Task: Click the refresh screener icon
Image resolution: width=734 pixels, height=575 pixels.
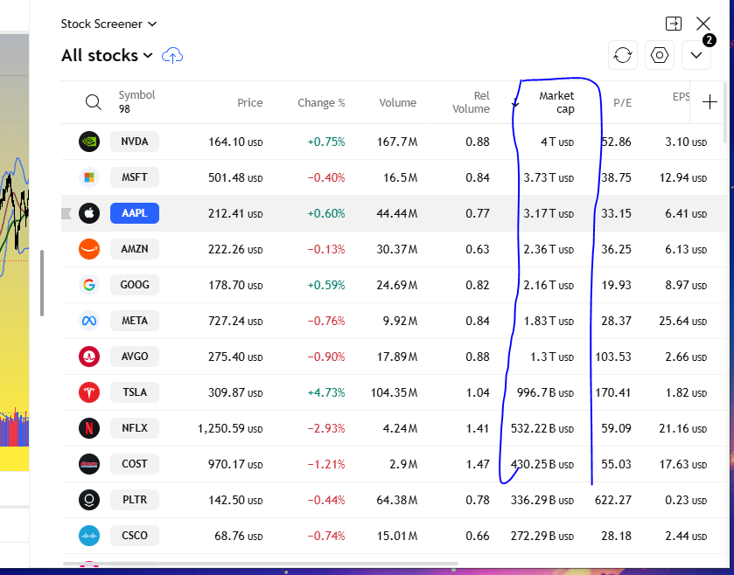Action: tap(623, 55)
